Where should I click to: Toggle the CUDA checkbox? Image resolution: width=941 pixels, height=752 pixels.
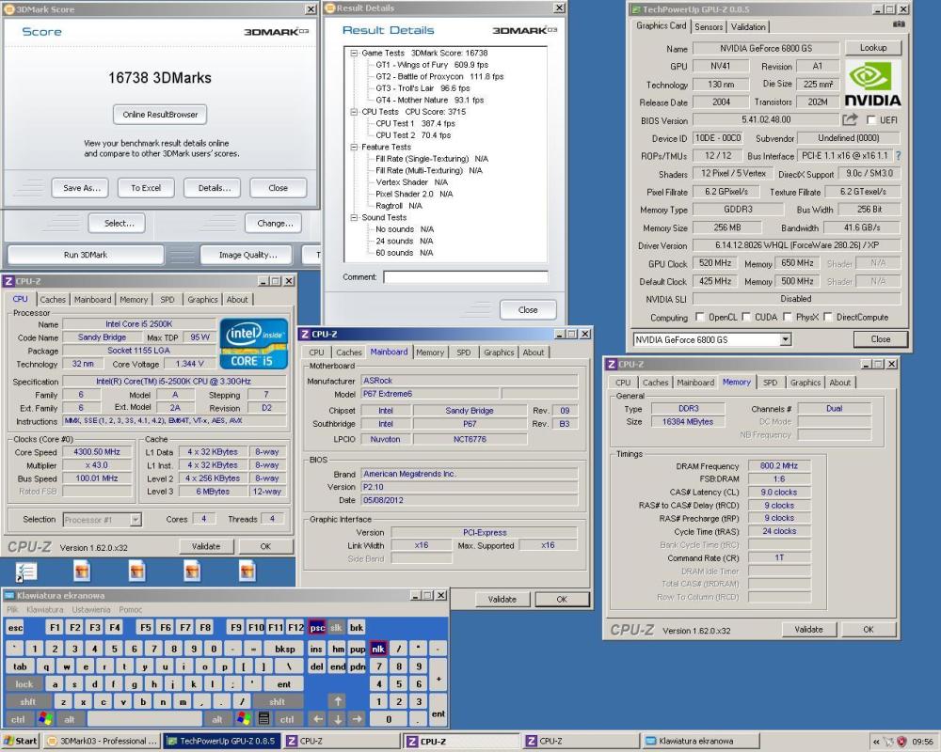coord(746,317)
